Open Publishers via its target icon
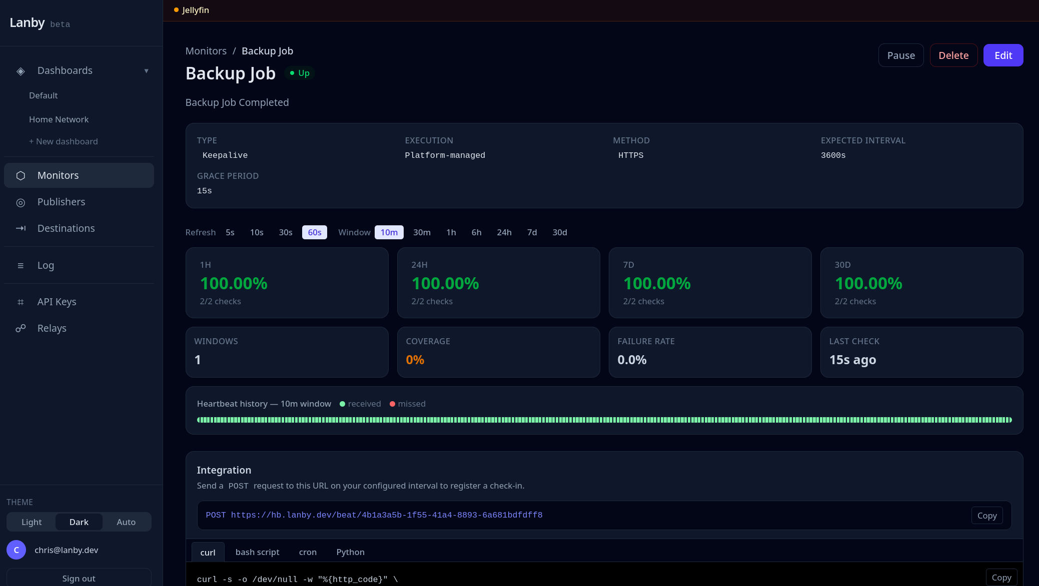1039x586 pixels. tap(21, 202)
